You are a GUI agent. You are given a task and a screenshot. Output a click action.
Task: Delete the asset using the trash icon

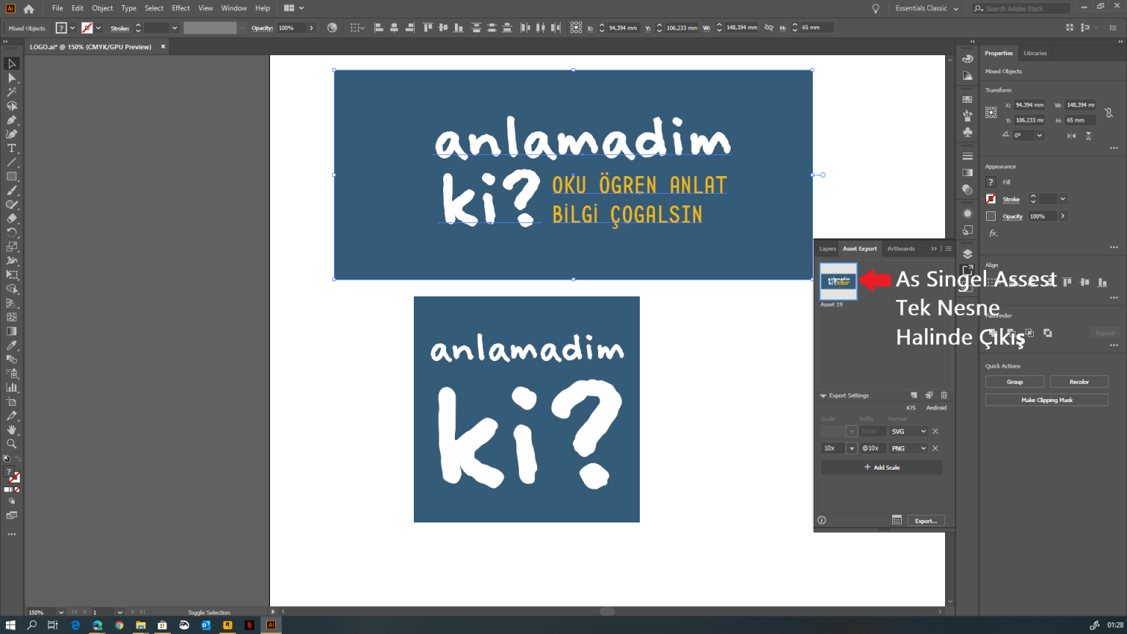pyautogui.click(x=944, y=395)
